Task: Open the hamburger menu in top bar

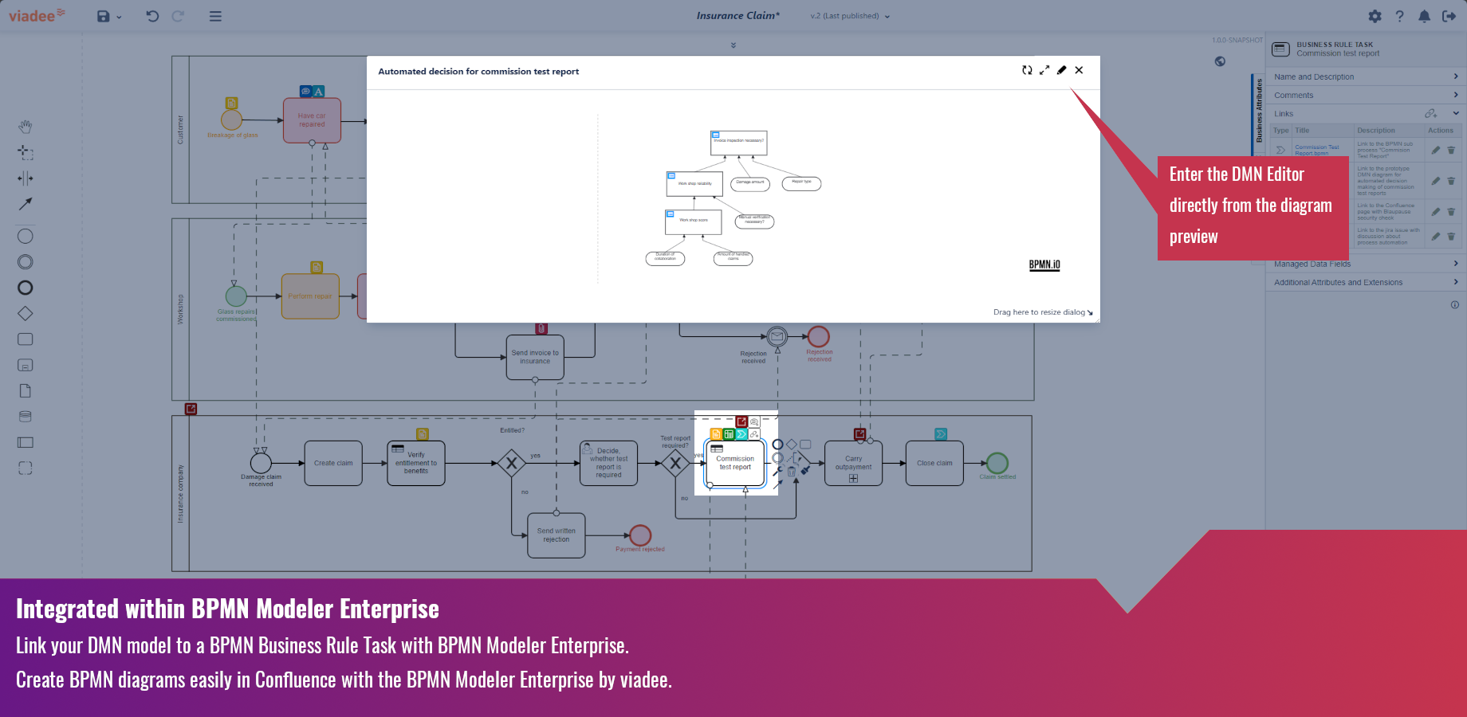Action: 215,16
